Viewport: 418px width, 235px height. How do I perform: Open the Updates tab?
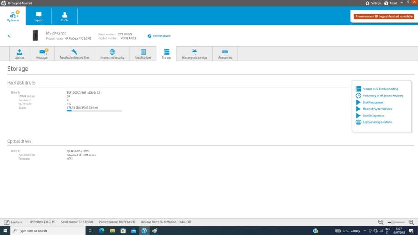[x=20, y=54]
